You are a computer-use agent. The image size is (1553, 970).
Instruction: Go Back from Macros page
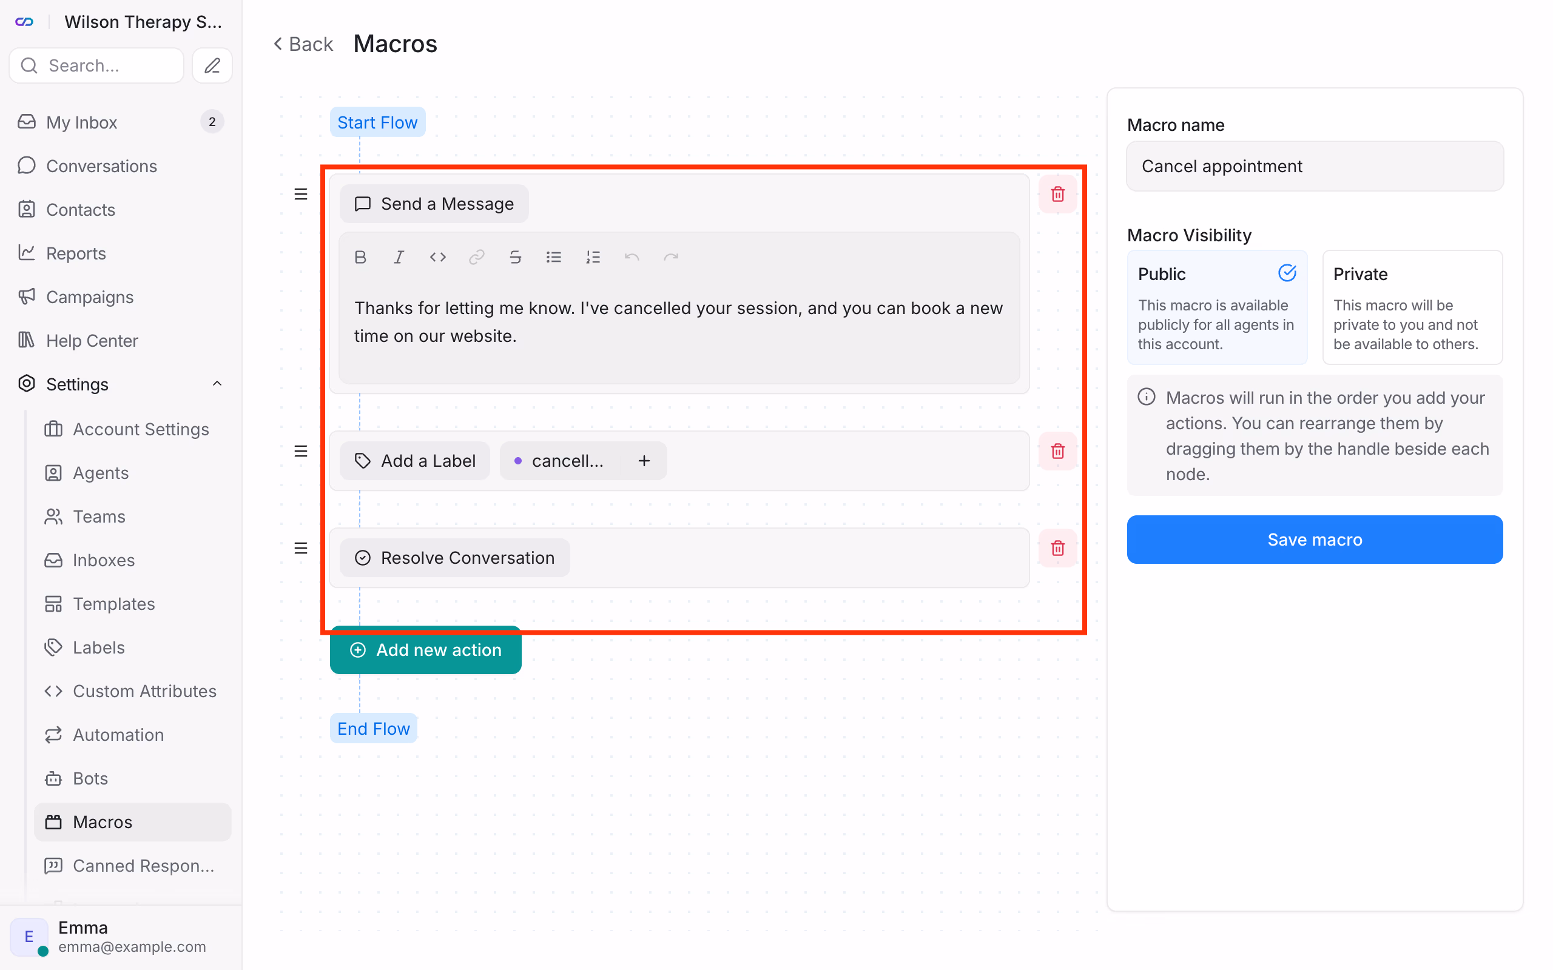(303, 44)
